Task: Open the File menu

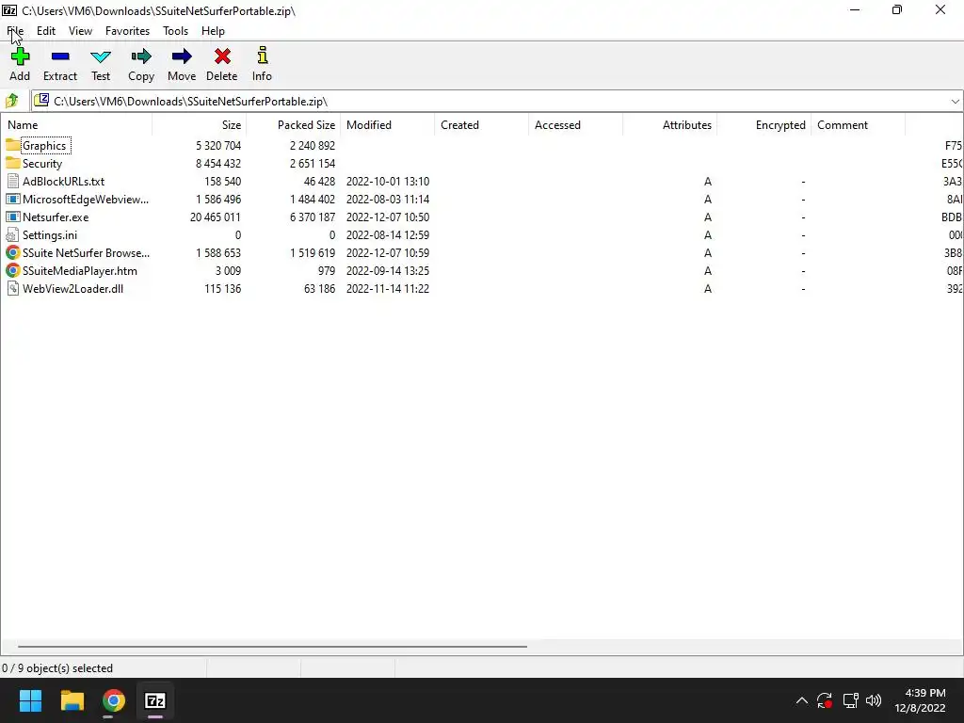Action: click(x=15, y=31)
